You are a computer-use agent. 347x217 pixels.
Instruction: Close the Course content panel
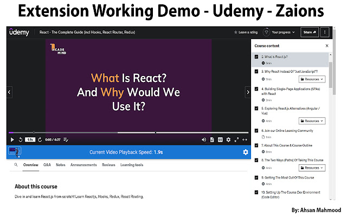click(327, 46)
